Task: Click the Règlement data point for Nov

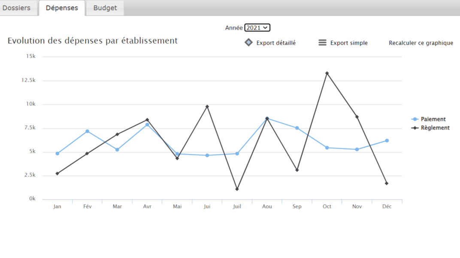Action: [x=357, y=117]
